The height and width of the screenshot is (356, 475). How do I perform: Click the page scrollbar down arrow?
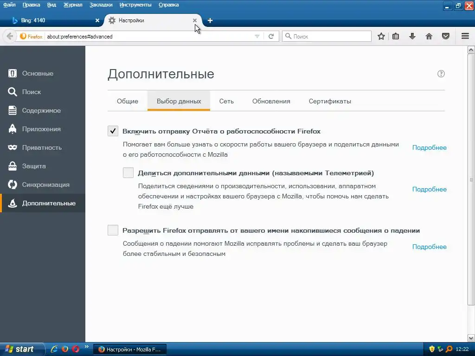coord(471,338)
